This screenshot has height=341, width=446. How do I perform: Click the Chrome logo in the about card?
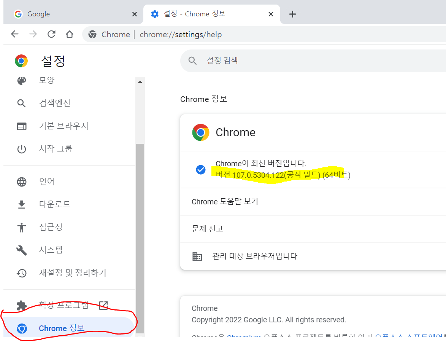(x=200, y=132)
